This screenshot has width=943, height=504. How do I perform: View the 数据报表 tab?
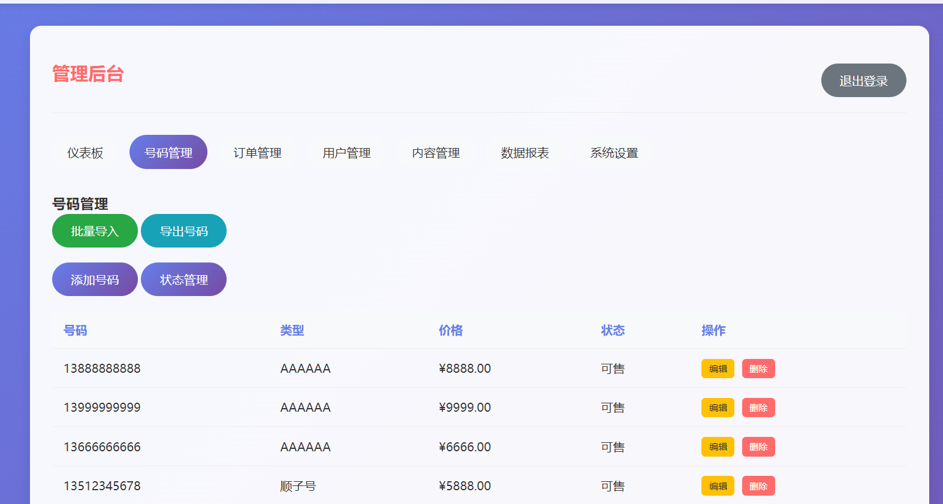(525, 153)
